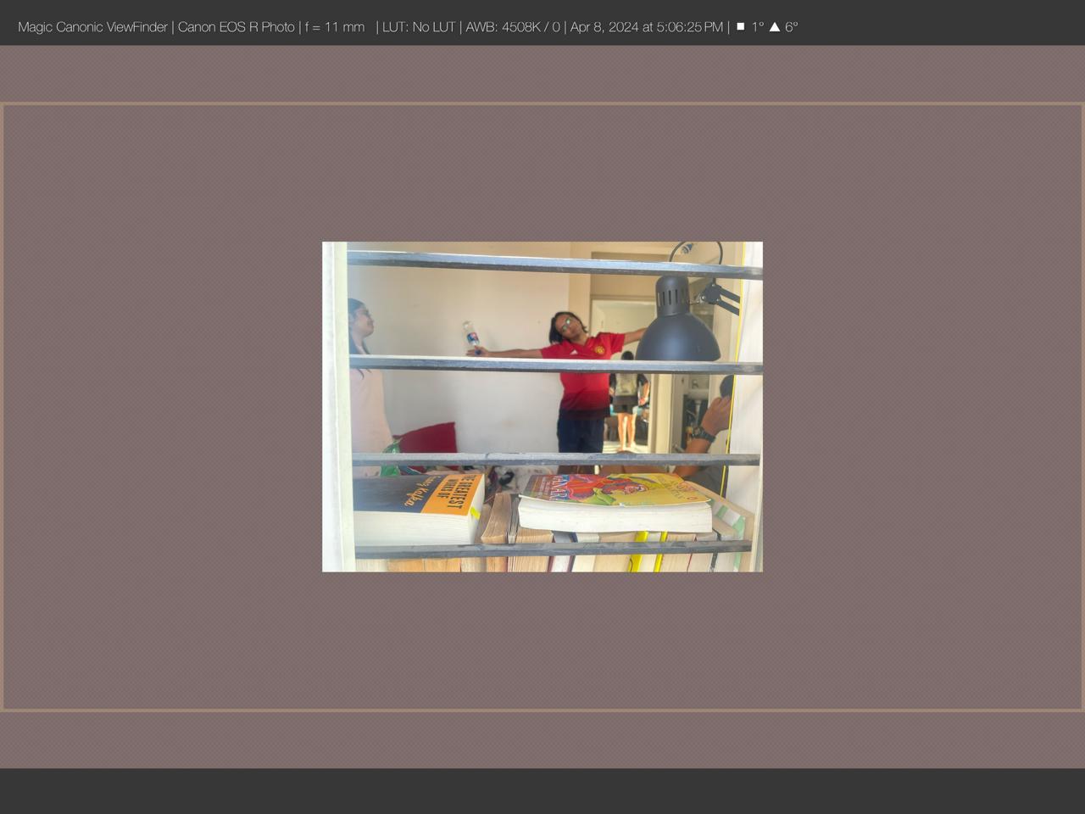
Task: Click the dark bottom bar
Action: (542, 790)
